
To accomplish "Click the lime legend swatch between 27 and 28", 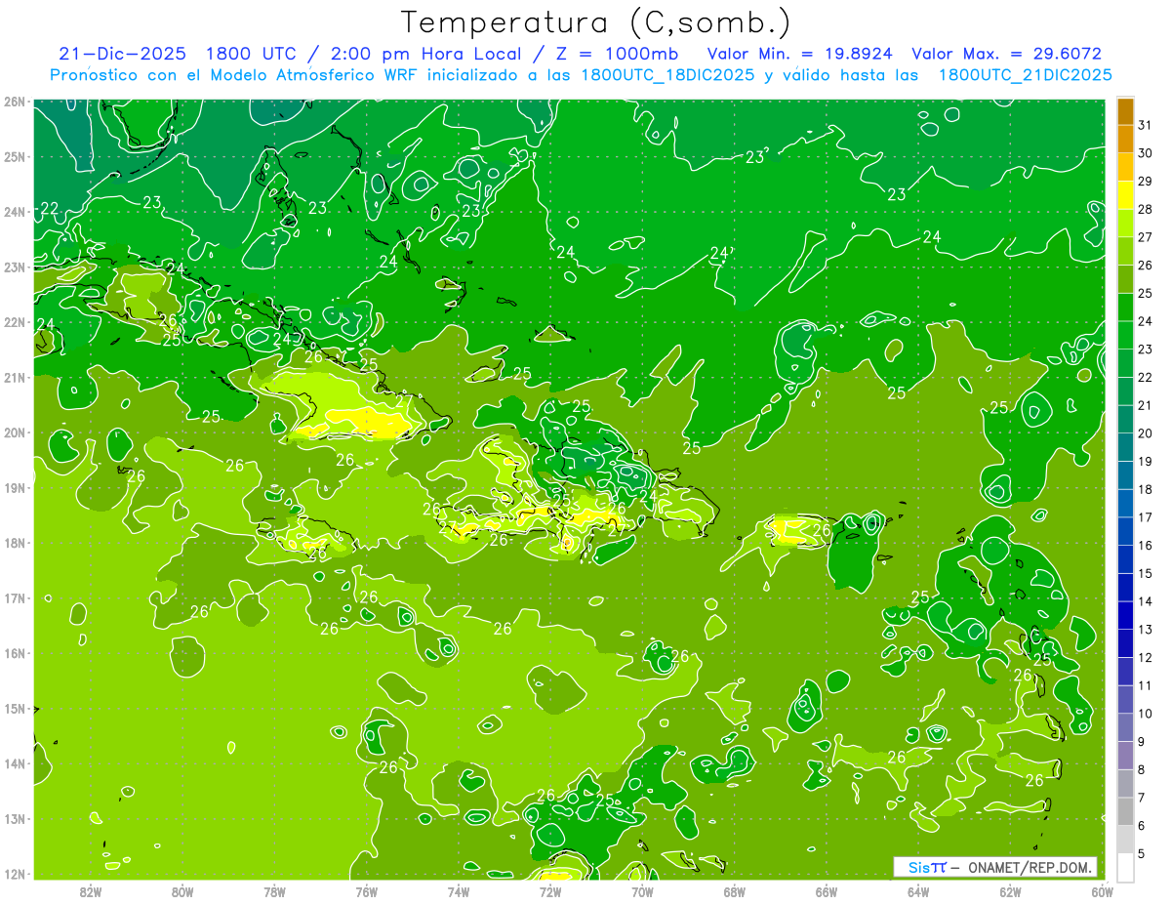I will pos(1125,224).
